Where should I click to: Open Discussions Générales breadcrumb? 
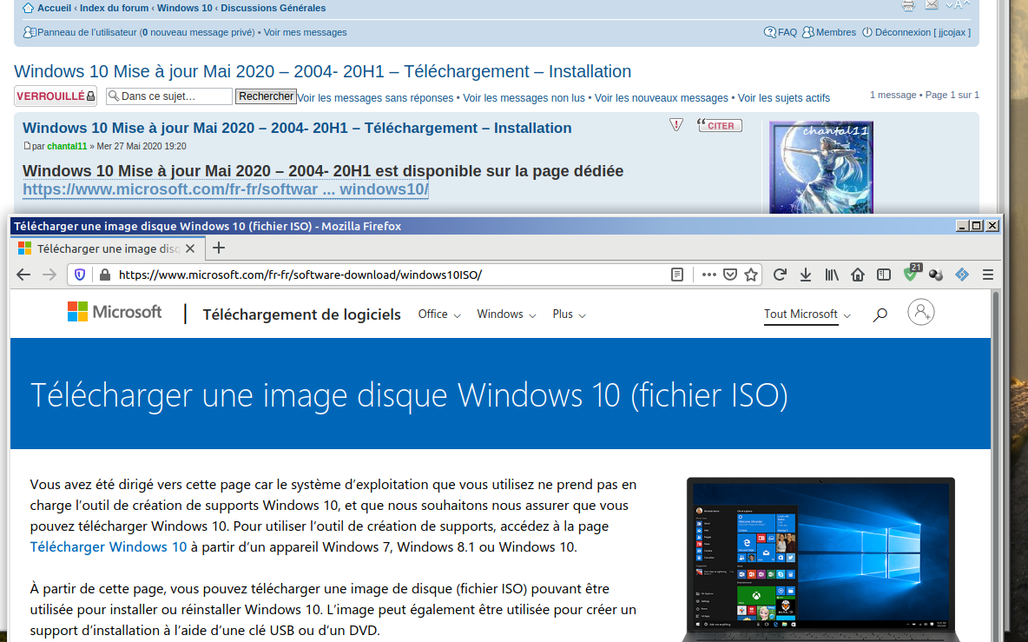point(273,8)
